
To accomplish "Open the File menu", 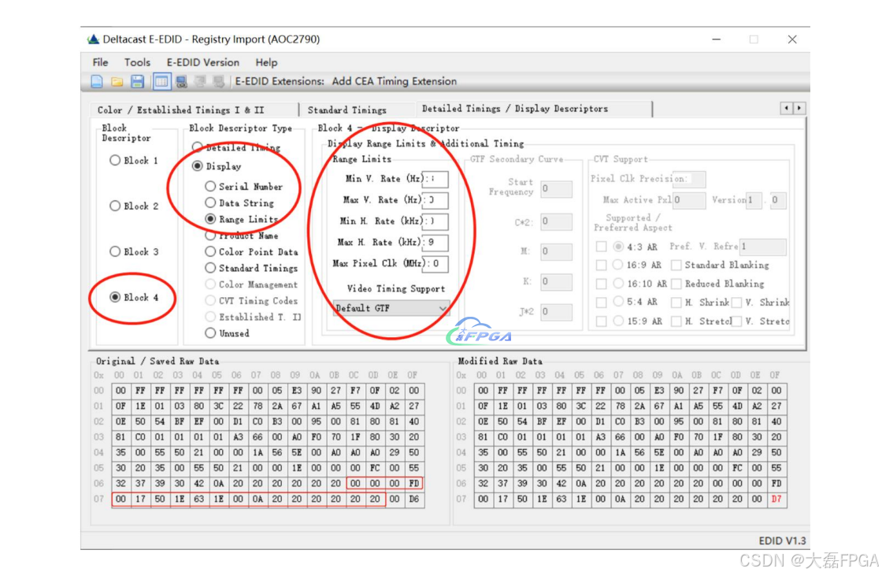I will click(x=100, y=62).
